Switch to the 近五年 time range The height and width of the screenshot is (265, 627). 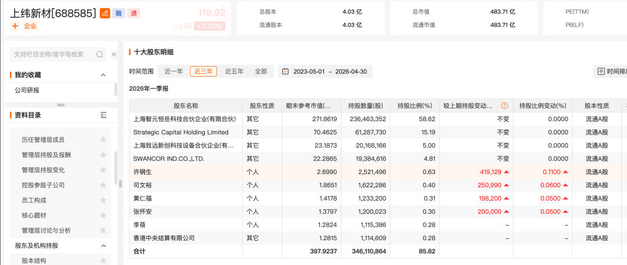pos(234,71)
